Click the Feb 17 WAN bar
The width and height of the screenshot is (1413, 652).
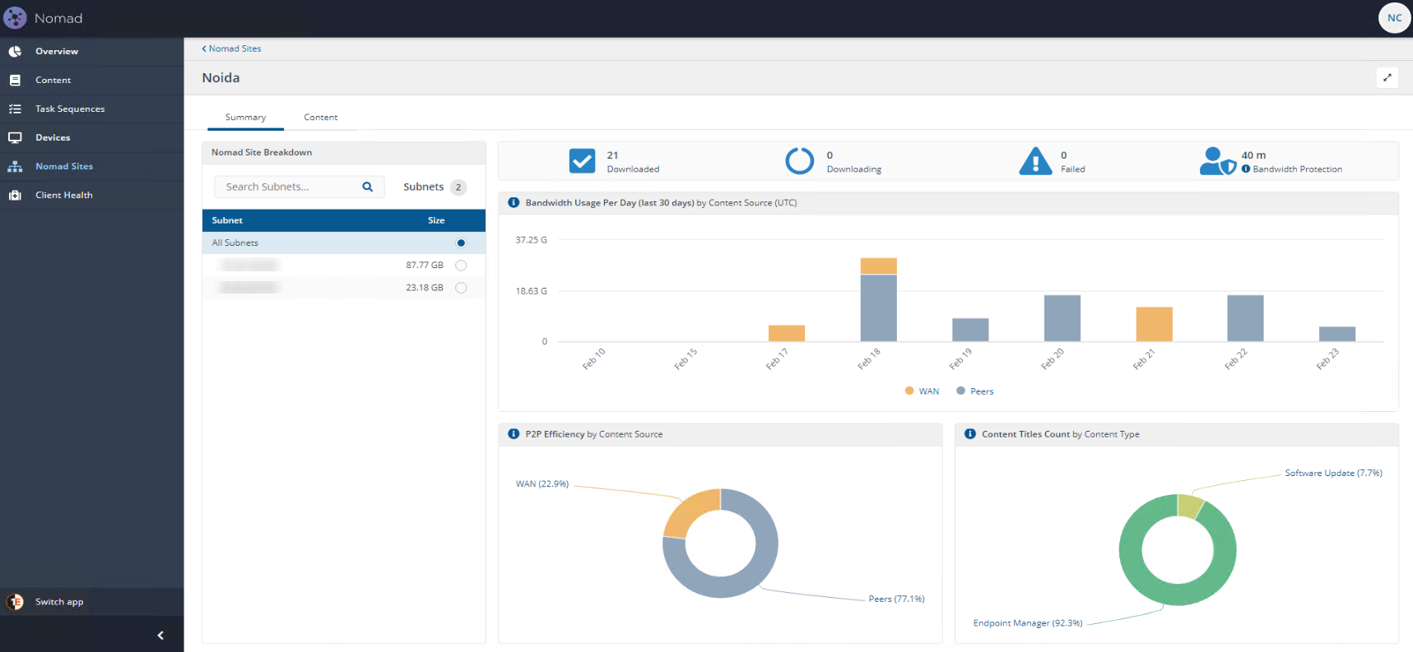786,333
